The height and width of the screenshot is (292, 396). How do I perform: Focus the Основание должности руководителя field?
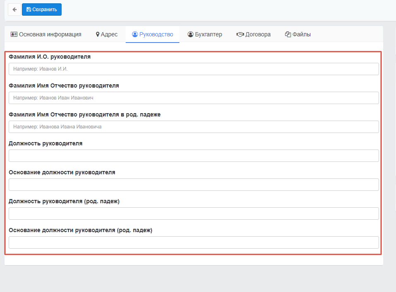[194, 185]
